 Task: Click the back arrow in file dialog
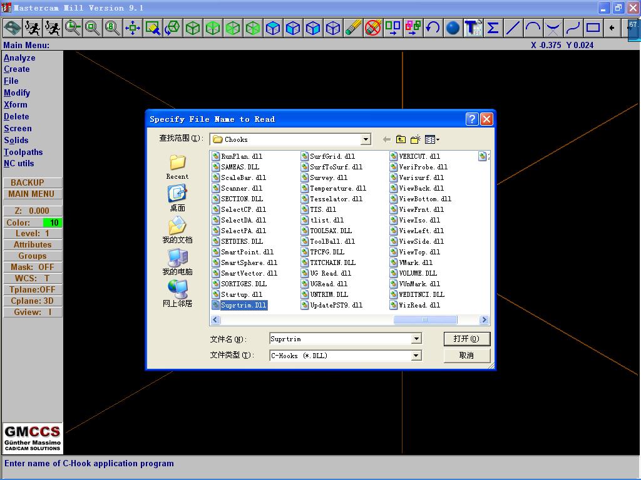pyautogui.click(x=386, y=139)
